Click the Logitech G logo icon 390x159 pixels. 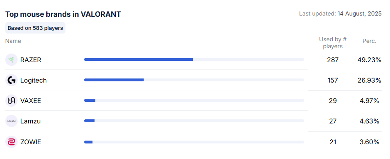[x=11, y=80]
